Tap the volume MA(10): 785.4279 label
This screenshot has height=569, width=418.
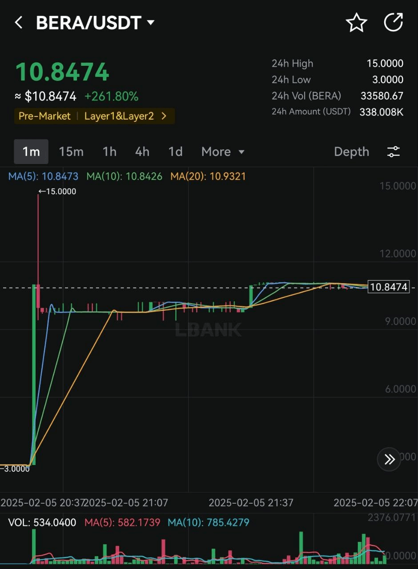coord(209,523)
